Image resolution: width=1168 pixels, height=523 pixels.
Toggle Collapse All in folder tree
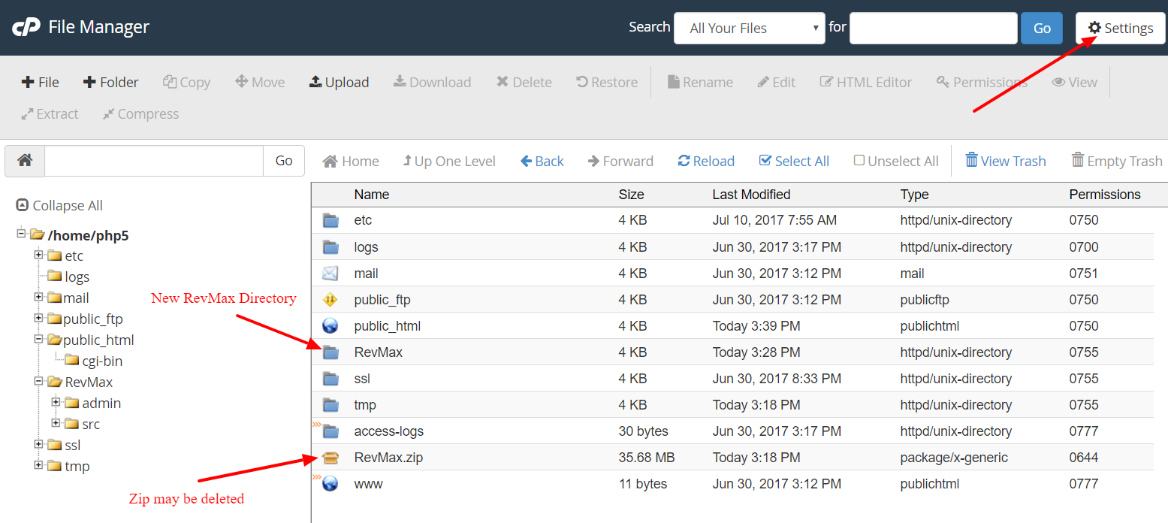click(59, 205)
